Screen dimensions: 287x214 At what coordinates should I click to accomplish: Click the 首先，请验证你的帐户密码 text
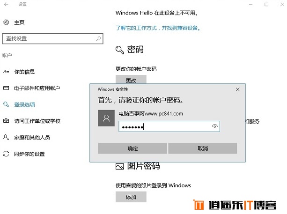pyautogui.click(x=141, y=100)
